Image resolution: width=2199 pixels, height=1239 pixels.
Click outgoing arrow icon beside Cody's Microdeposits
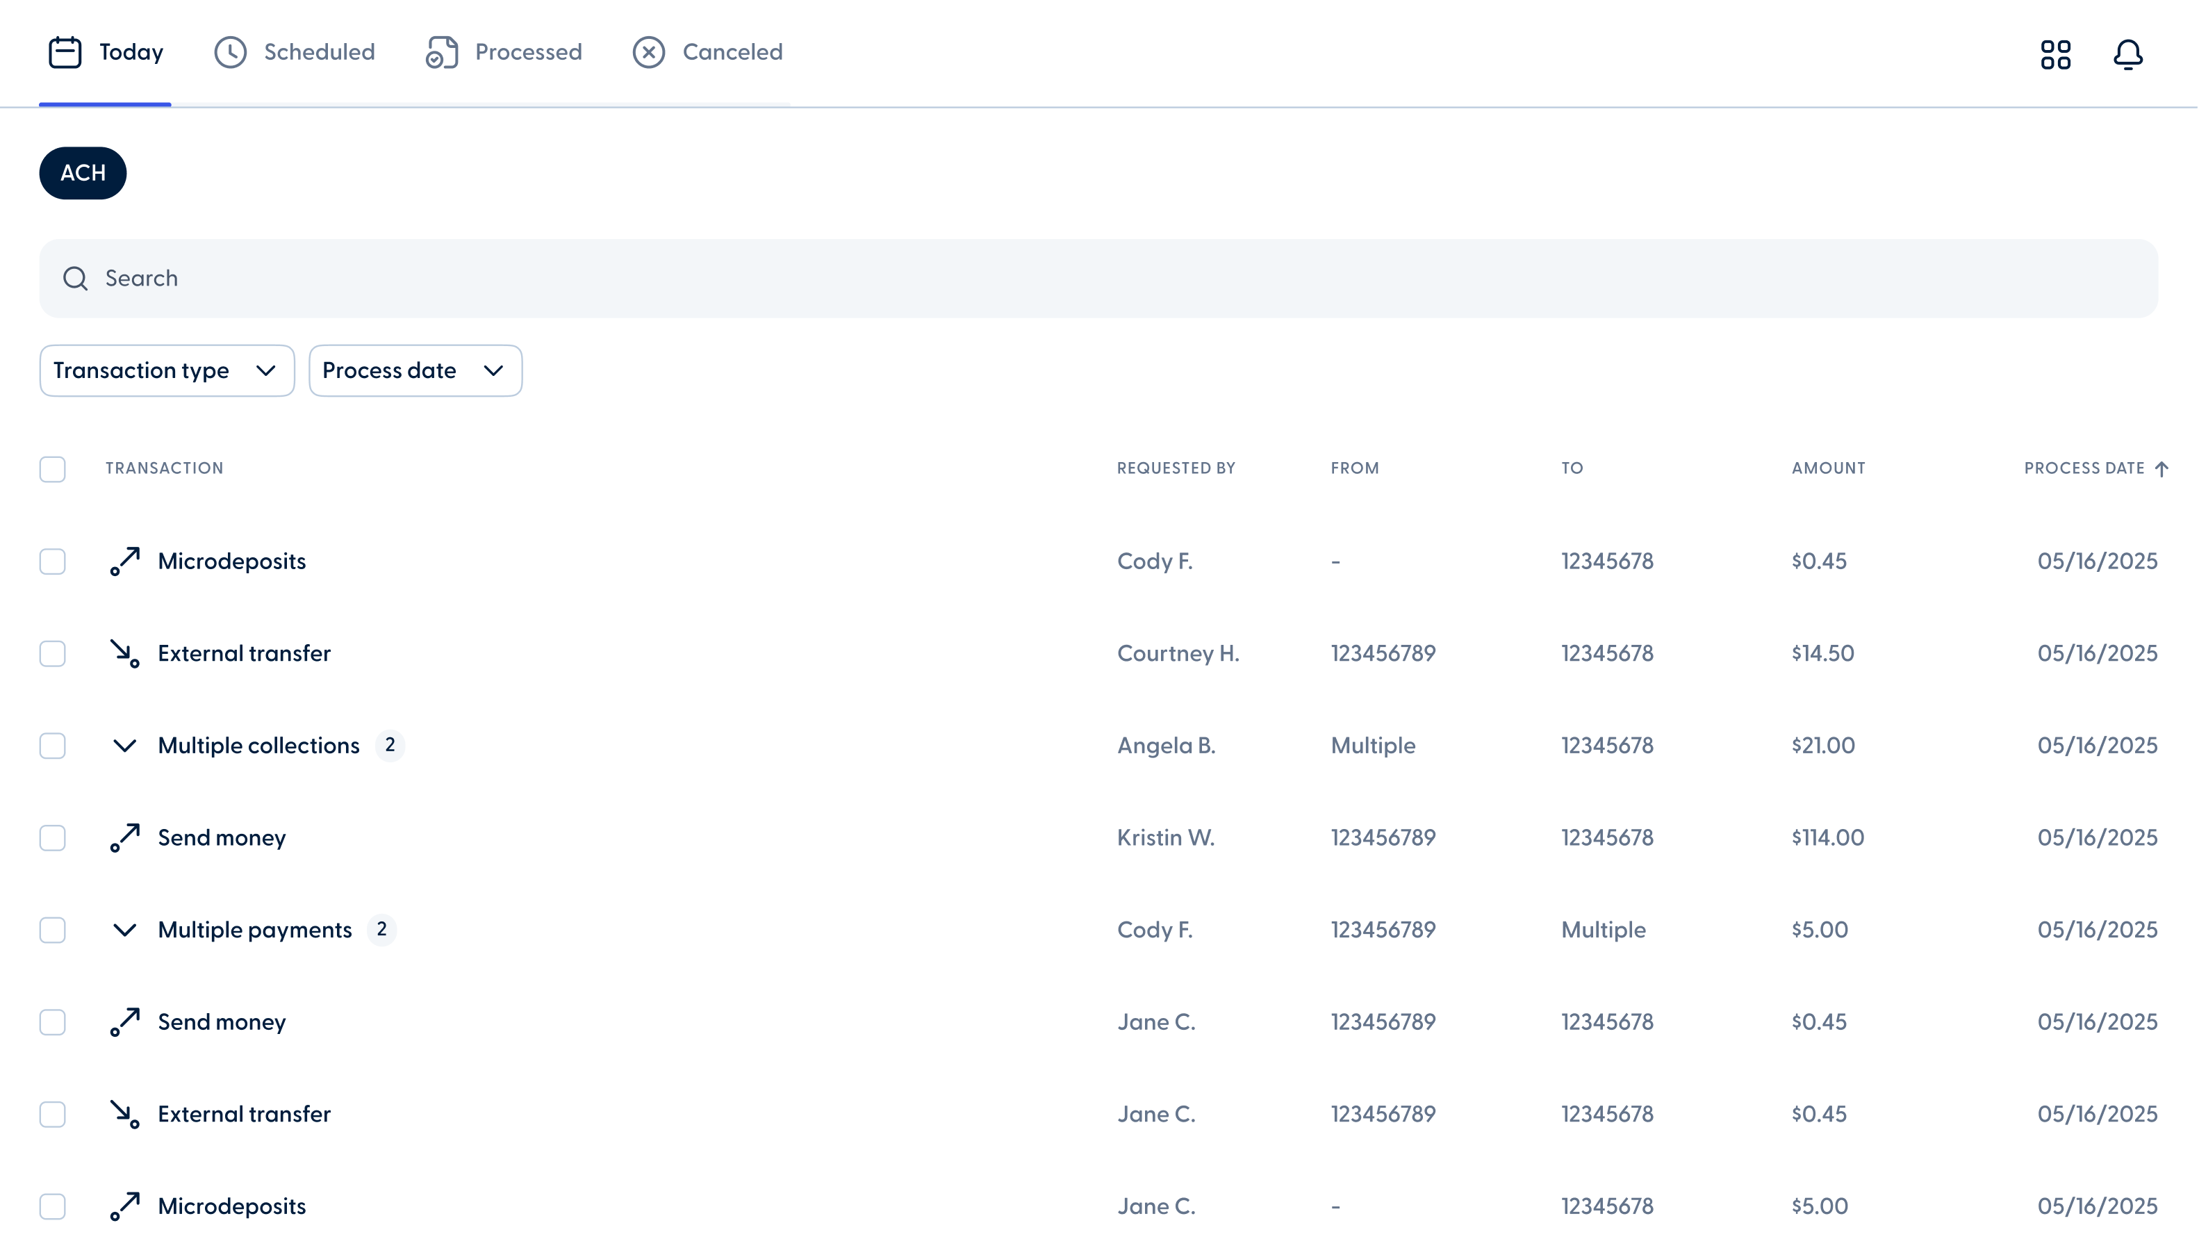coord(124,561)
